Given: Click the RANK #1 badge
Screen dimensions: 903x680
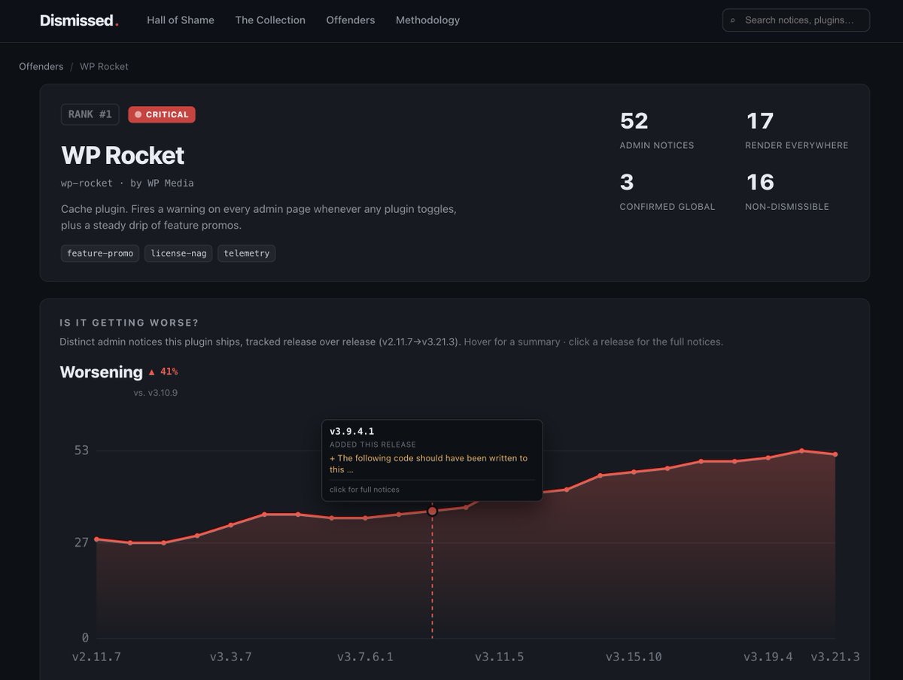Looking at the screenshot, I should [x=90, y=114].
